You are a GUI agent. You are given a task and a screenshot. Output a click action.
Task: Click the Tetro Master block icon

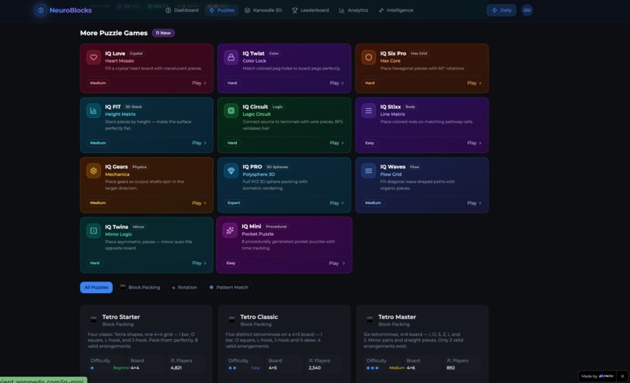click(370, 319)
